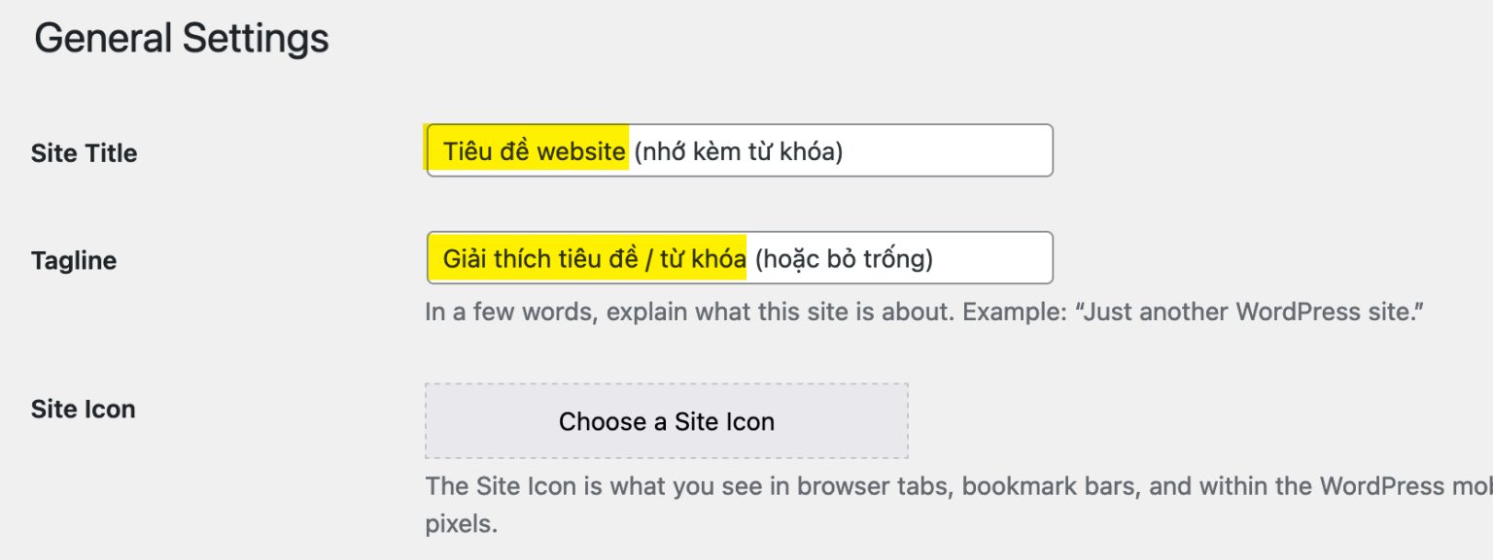Click the Site Title input field

pos(739,150)
